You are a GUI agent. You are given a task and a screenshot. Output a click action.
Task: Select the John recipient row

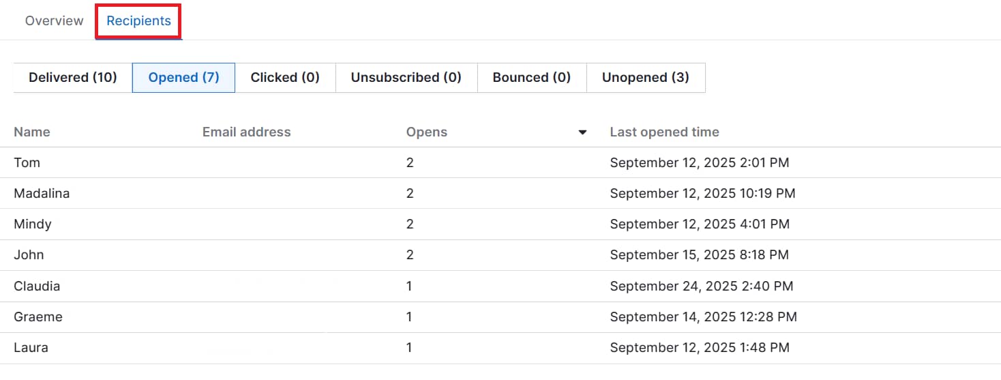(29, 254)
